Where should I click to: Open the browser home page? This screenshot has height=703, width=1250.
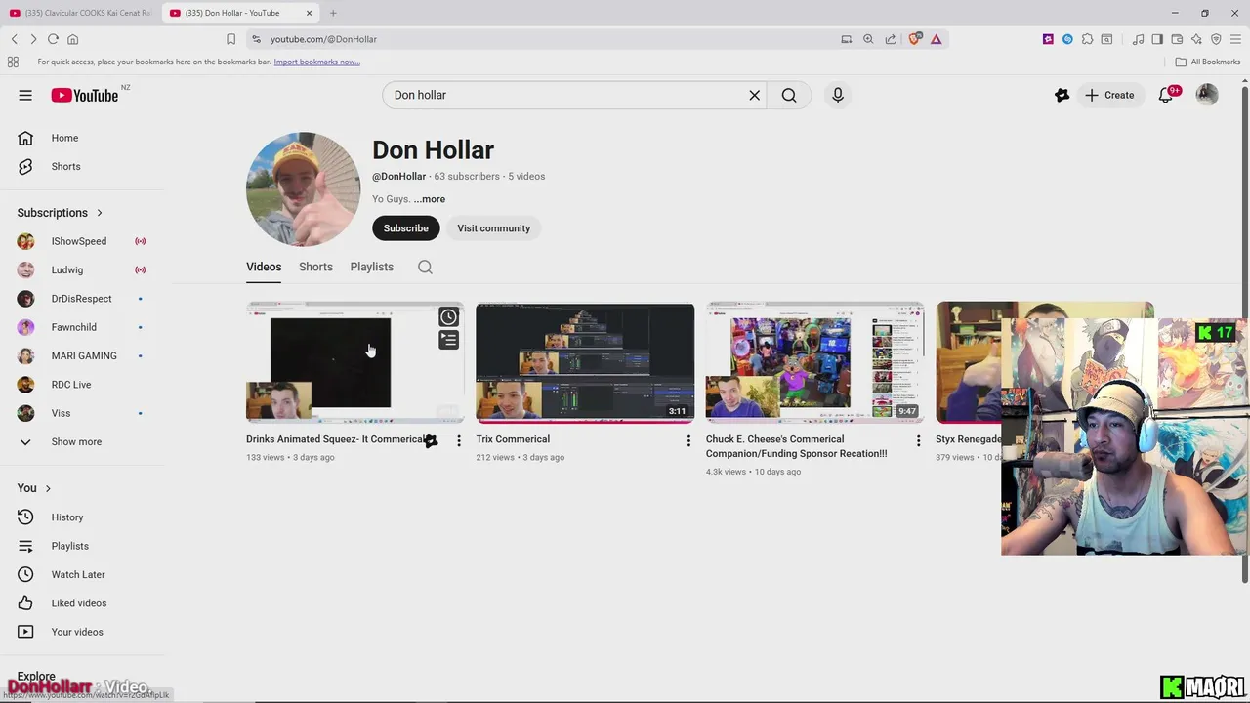coord(72,39)
